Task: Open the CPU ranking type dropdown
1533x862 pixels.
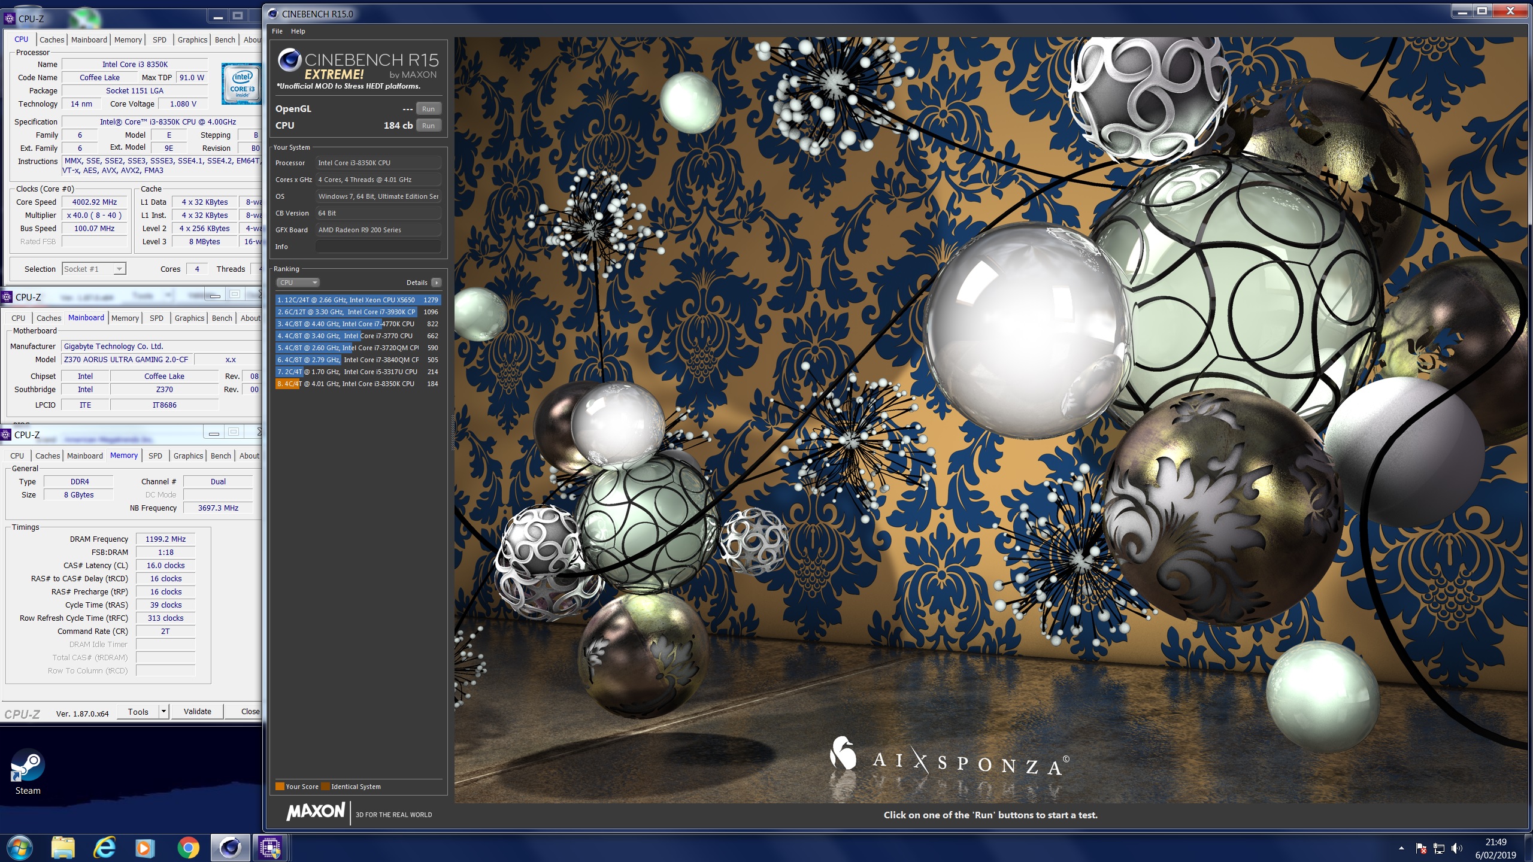Action: [x=298, y=283]
